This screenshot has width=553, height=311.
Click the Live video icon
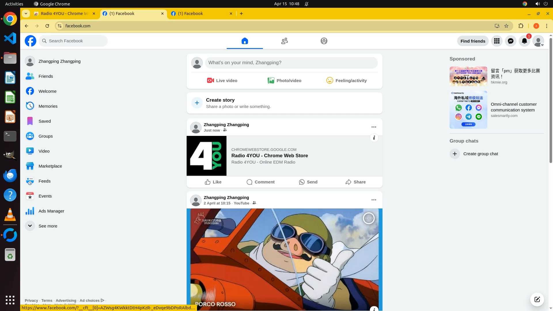click(210, 81)
